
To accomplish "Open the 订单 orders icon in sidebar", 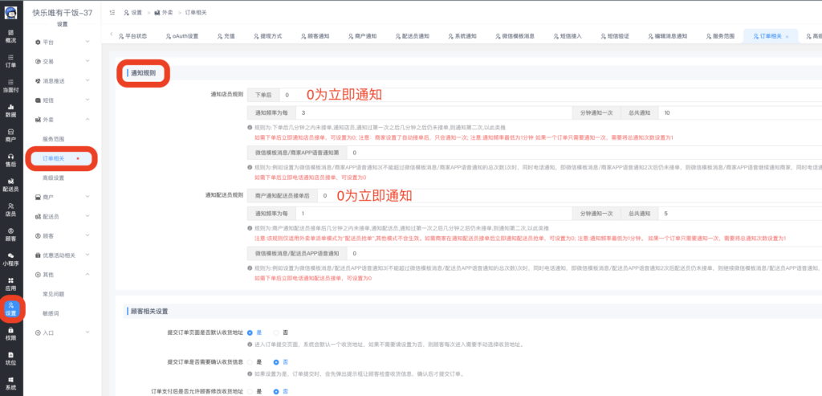I will point(10,61).
